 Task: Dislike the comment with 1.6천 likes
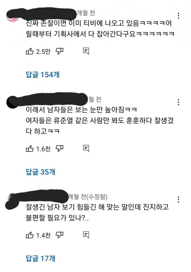click(59, 149)
